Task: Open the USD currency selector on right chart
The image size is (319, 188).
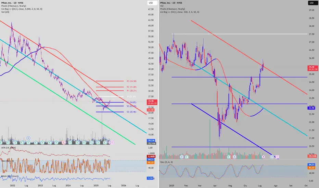Action: tap(313, 3)
